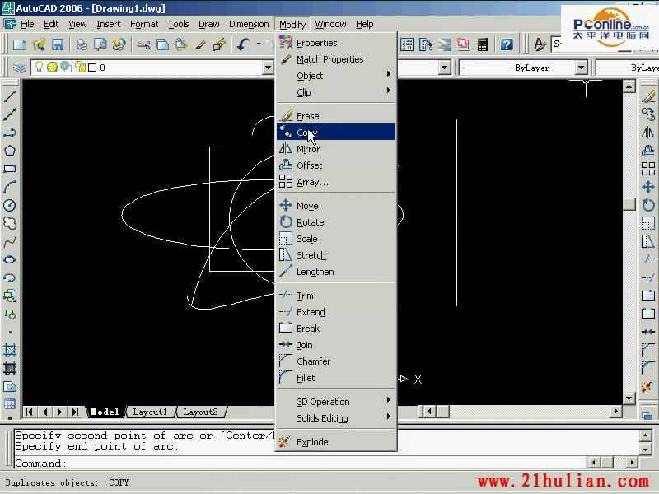This screenshot has height=494, width=659.
Task: Toggle layer 0 freeze in viewport icon
Action: tap(66, 68)
